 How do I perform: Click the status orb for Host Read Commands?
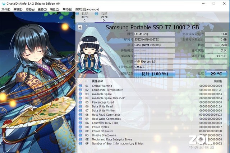pyautogui.click(x=80, y=115)
